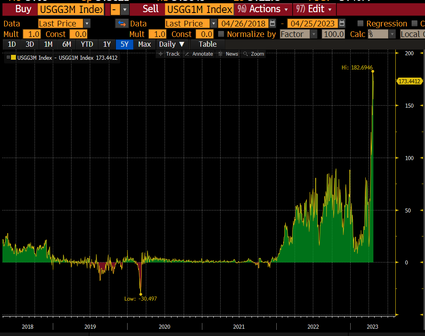
Task: Click the Sell side Mult 1.0 field
Action: tap(158, 34)
